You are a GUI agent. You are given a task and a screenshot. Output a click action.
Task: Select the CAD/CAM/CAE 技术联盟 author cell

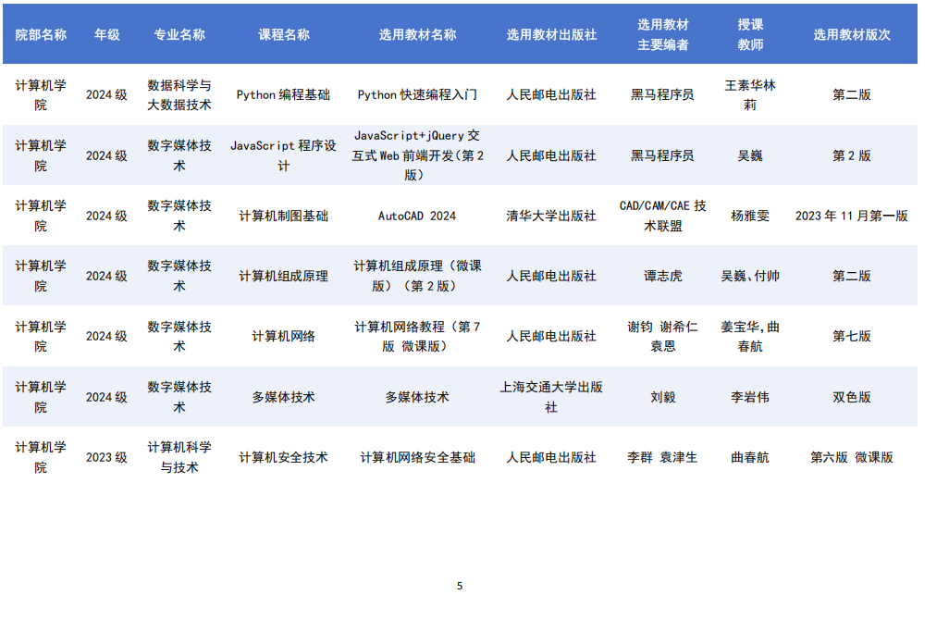[662, 216]
